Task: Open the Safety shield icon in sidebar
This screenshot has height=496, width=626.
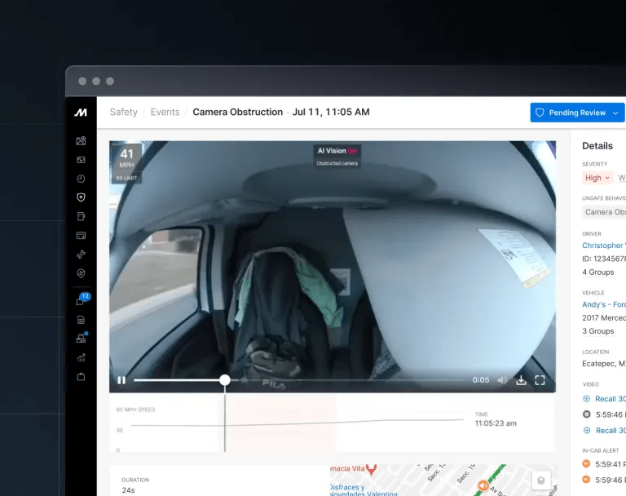Action: (81, 197)
